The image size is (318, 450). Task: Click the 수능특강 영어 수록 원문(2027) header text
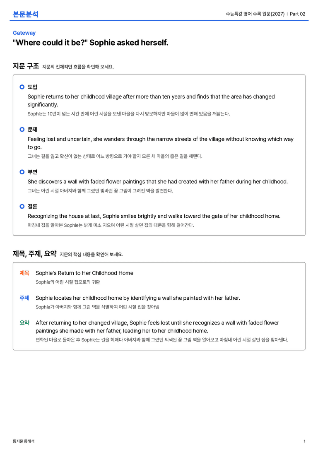(255, 14)
